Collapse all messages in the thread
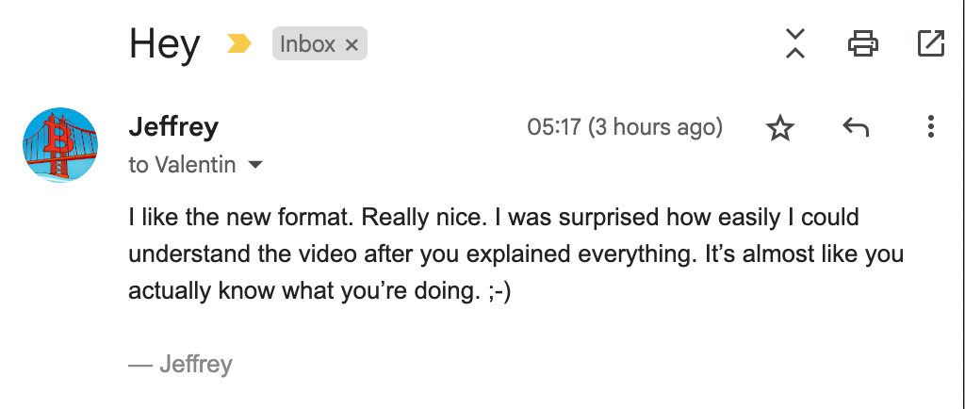Image resolution: width=965 pixels, height=409 pixels. (x=795, y=43)
